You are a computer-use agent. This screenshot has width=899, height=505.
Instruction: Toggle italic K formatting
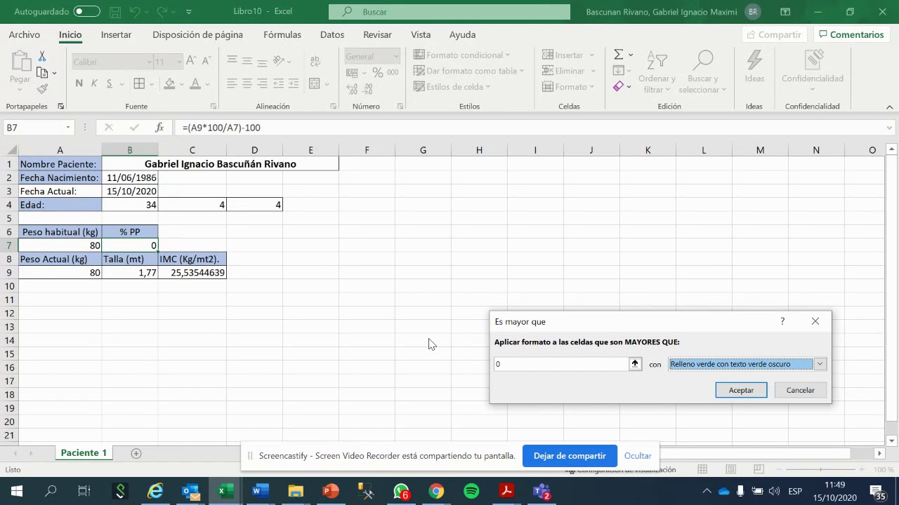(x=94, y=83)
